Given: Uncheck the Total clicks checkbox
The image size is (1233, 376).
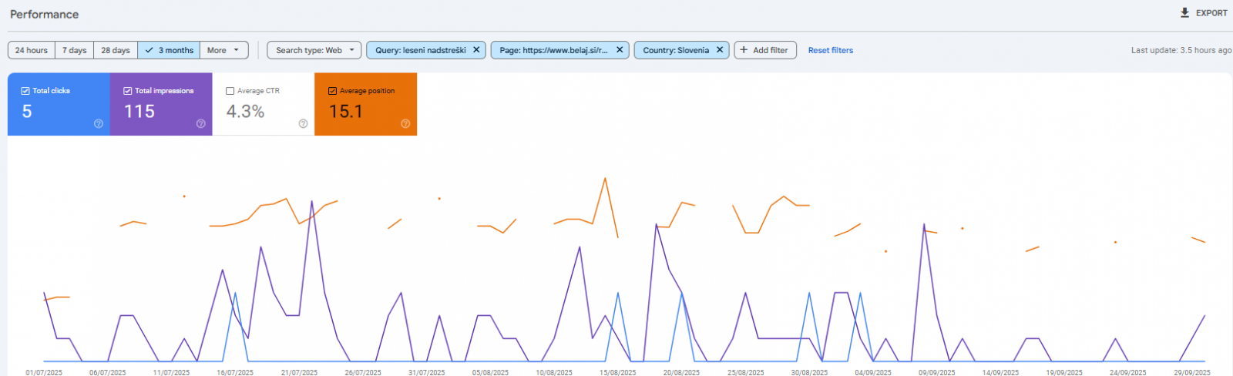Looking at the screenshot, I should 25,91.
